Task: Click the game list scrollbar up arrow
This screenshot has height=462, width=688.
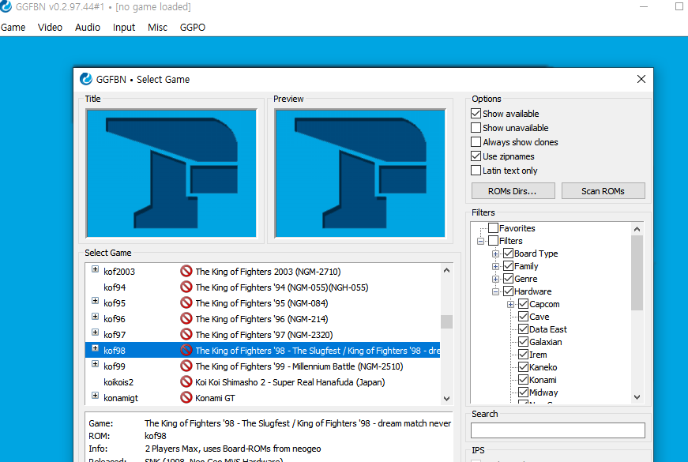Action: 446,270
